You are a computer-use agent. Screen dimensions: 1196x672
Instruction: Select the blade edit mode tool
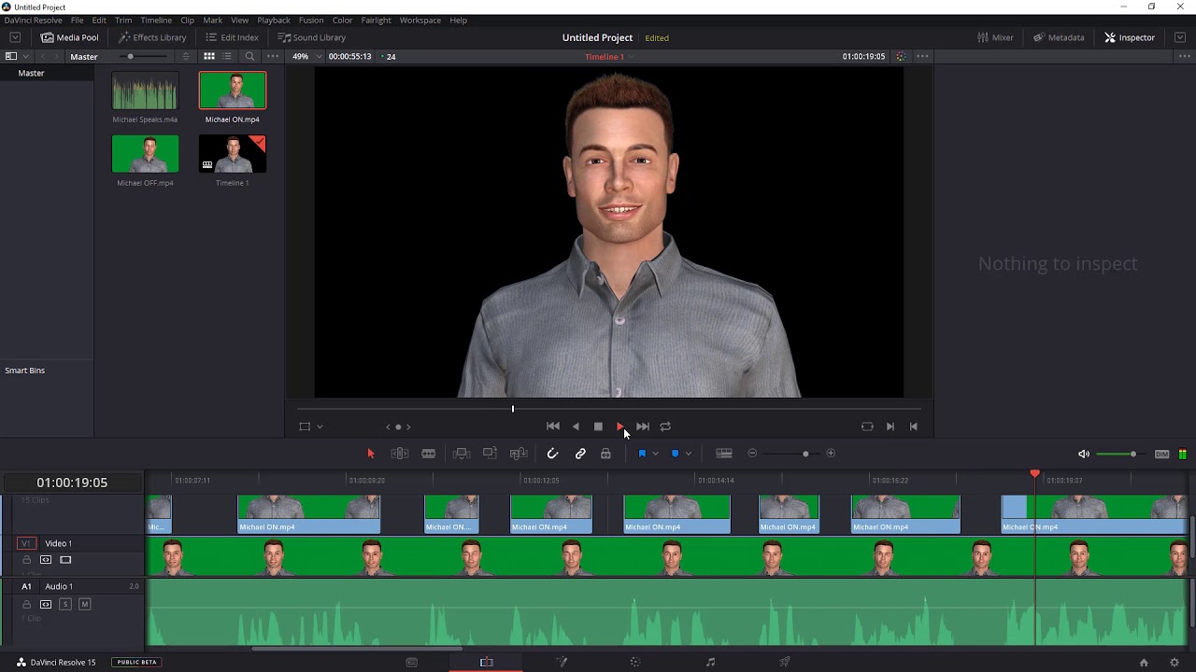(428, 454)
